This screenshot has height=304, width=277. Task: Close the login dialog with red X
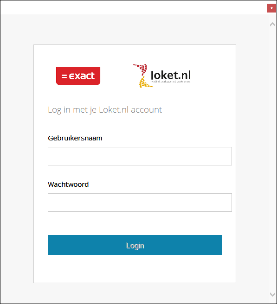coord(271,8)
